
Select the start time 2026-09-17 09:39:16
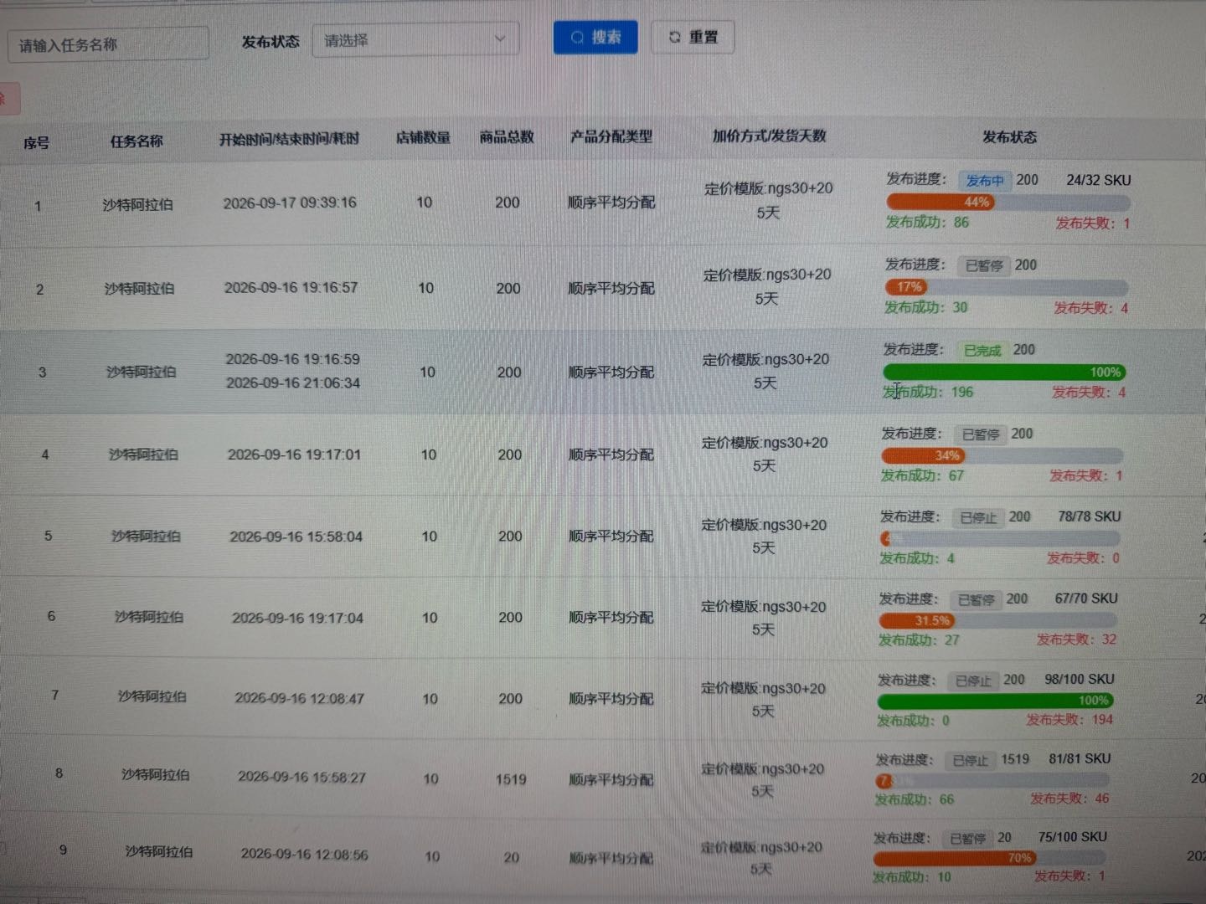coord(290,203)
